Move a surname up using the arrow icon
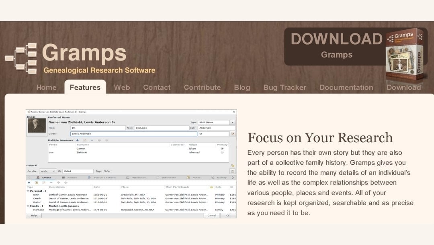 tap(100, 140)
